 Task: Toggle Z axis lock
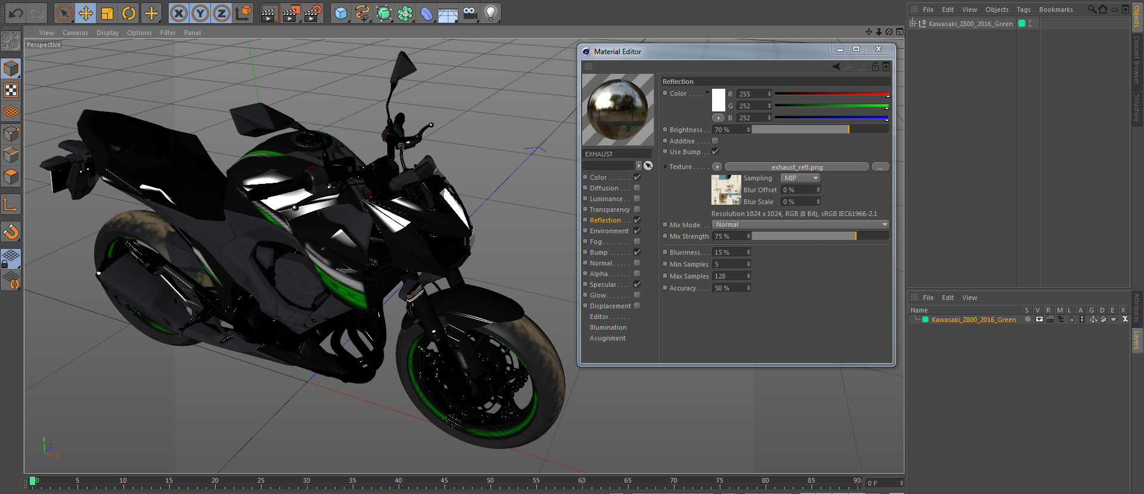point(222,12)
